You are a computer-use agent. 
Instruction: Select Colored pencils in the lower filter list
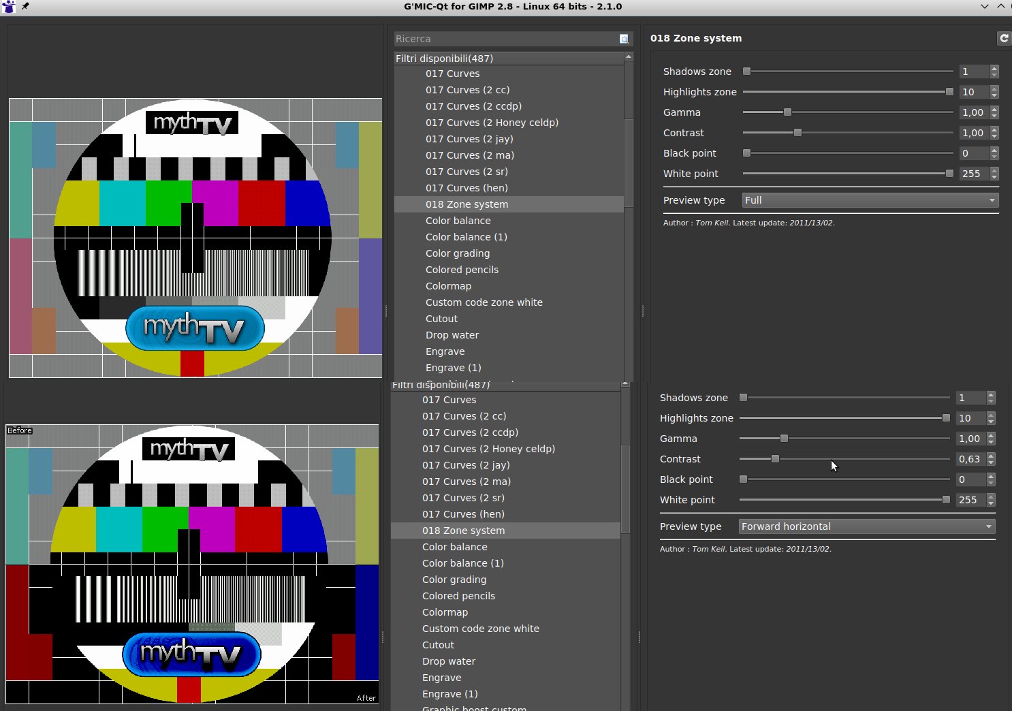[x=505, y=596]
